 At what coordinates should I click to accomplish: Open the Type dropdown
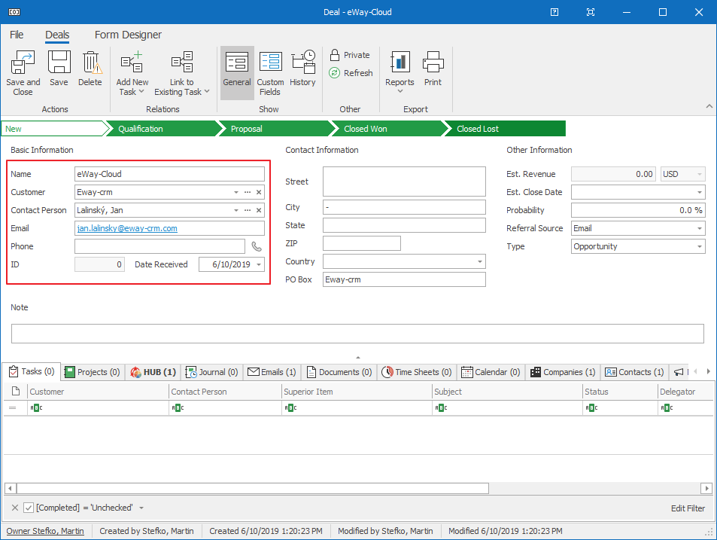click(x=699, y=247)
